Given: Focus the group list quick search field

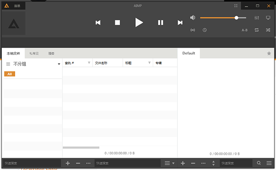Looking at the screenshot, I should click(x=32, y=163).
